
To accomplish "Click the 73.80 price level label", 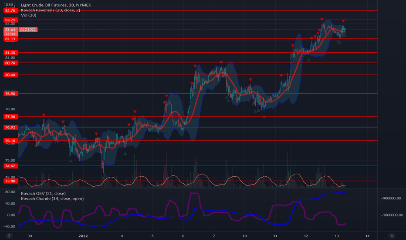I will coord(11,181).
